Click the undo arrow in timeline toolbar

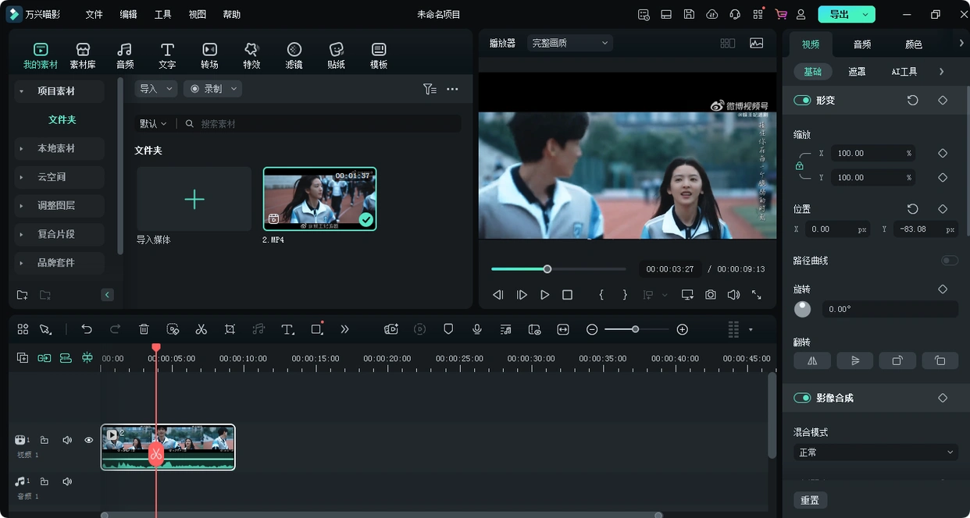pyautogui.click(x=87, y=329)
